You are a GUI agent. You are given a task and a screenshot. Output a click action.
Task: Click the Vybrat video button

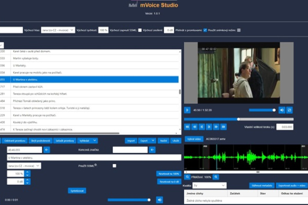(194, 139)
